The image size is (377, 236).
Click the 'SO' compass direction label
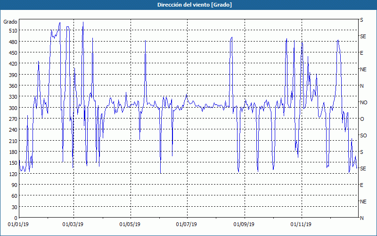[x=363, y=135]
